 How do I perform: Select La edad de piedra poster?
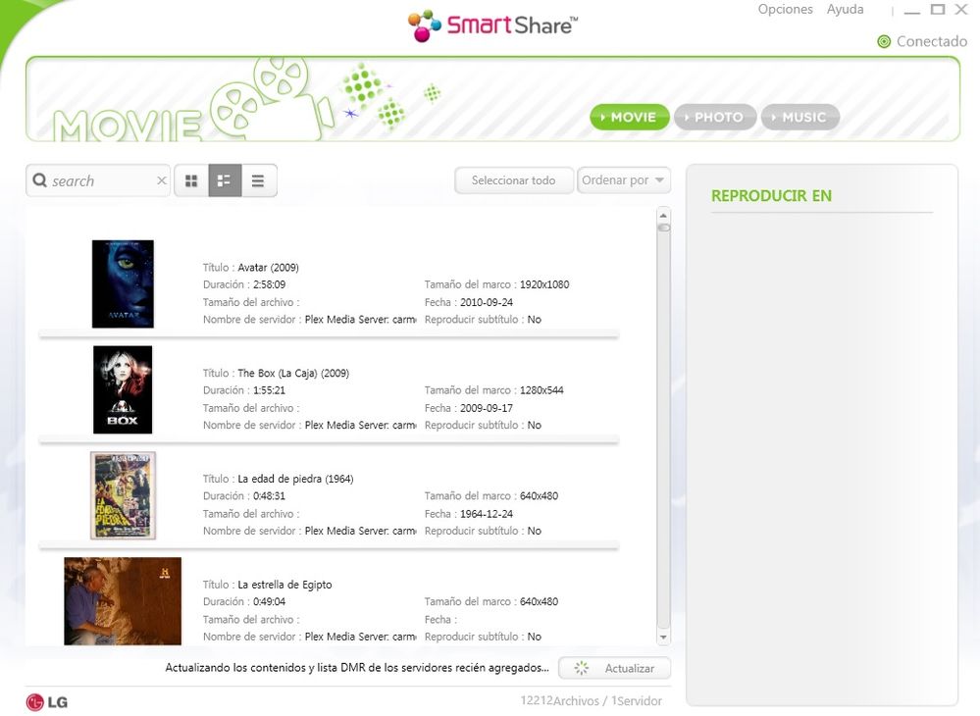pos(124,495)
